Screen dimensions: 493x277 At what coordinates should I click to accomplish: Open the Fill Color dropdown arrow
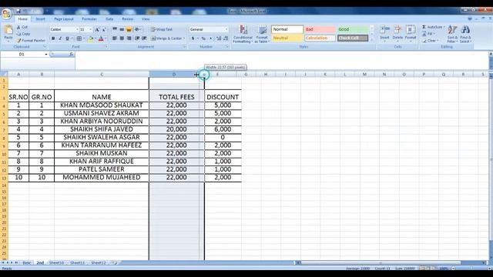click(x=96, y=38)
